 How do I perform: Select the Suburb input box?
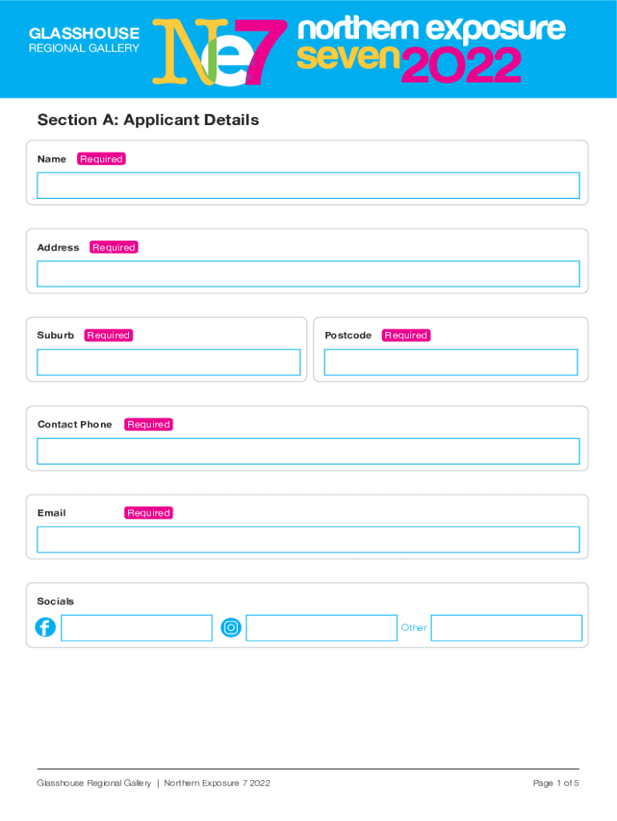(168, 362)
